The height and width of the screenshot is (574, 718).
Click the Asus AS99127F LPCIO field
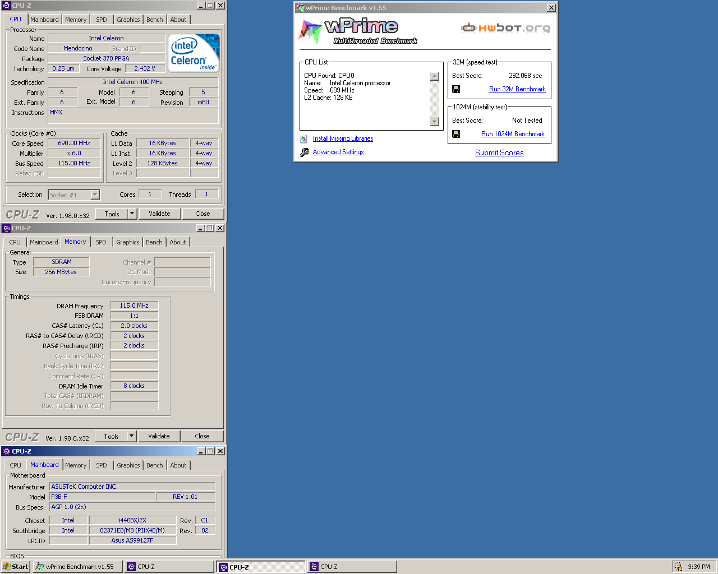[133, 540]
